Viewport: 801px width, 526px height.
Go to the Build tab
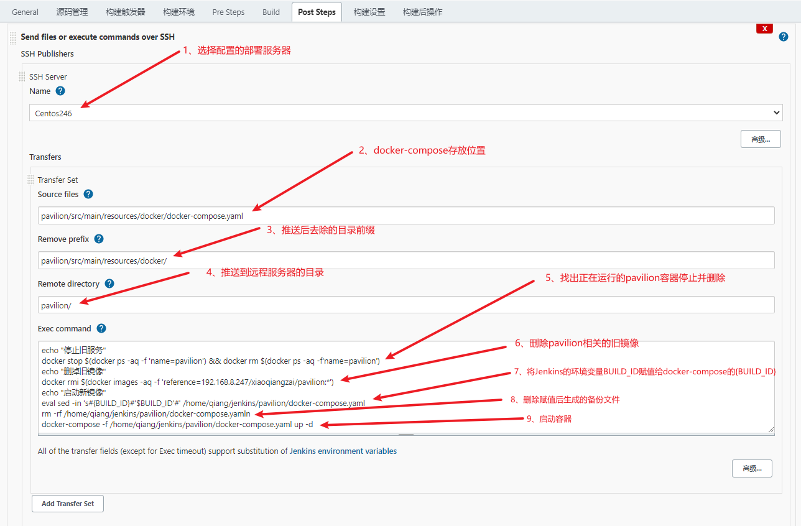pyautogui.click(x=271, y=12)
